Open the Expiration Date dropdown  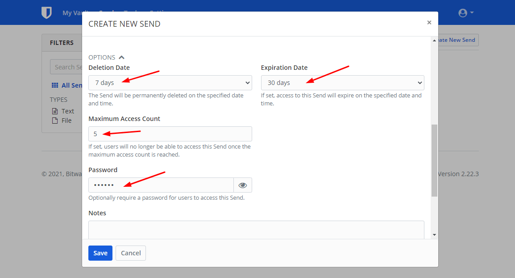[x=342, y=83]
